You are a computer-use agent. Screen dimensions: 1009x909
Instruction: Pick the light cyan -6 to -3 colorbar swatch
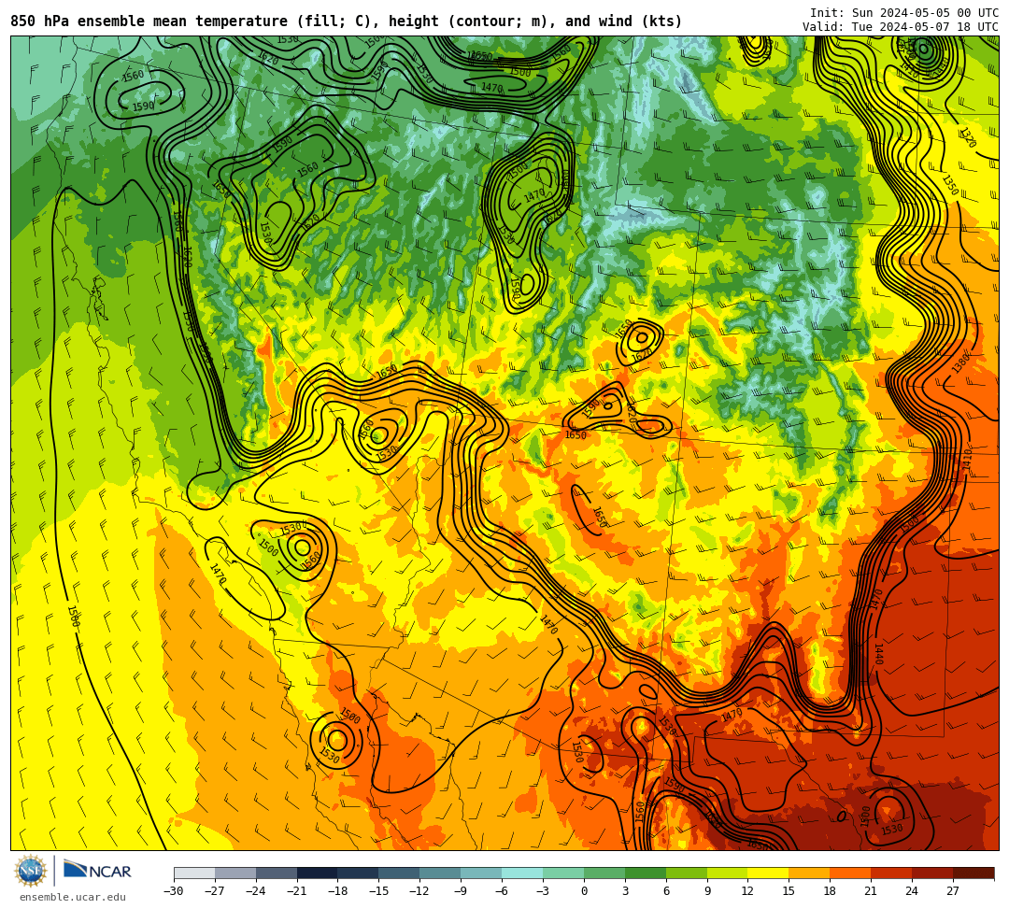522,873
